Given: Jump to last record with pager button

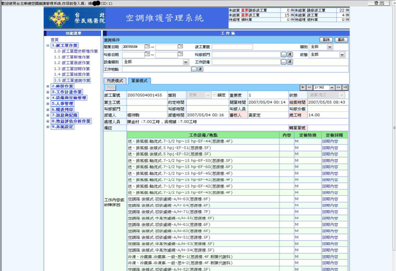Looking at the screenshot, I should click(x=345, y=87).
